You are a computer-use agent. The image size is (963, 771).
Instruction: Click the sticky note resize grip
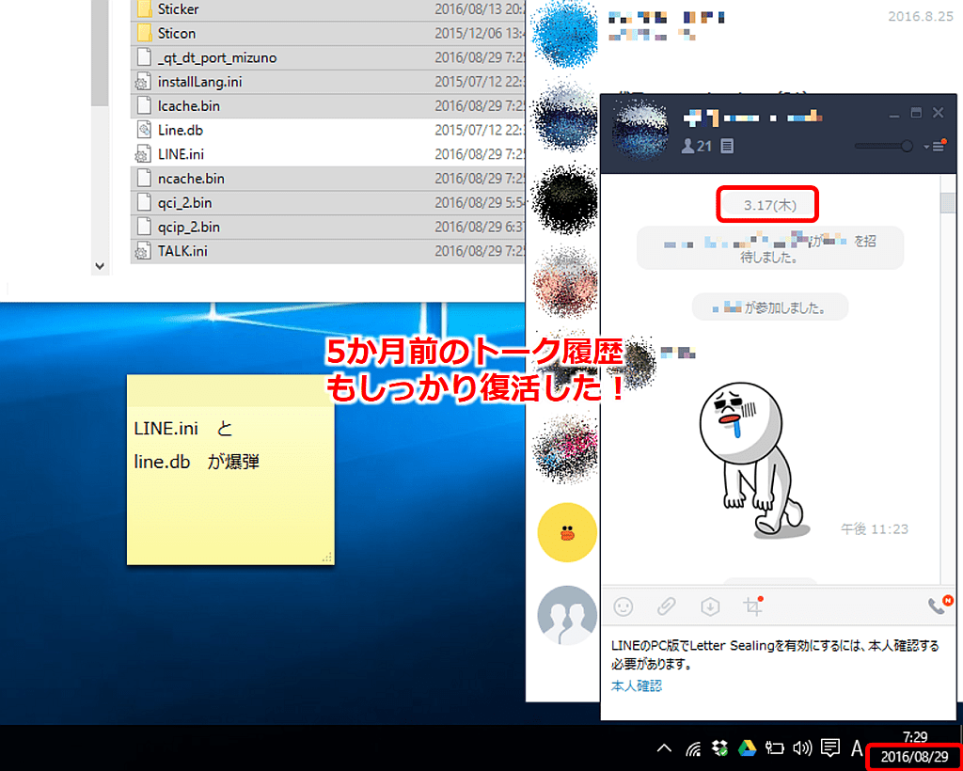(x=327, y=558)
